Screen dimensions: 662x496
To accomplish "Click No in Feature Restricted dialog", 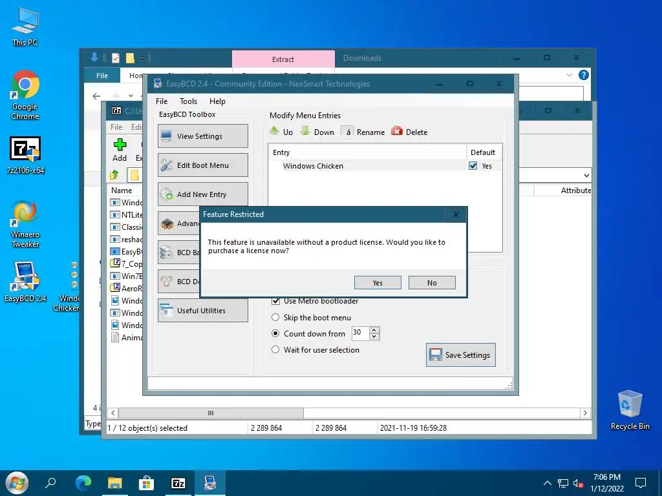I will click(x=432, y=283).
